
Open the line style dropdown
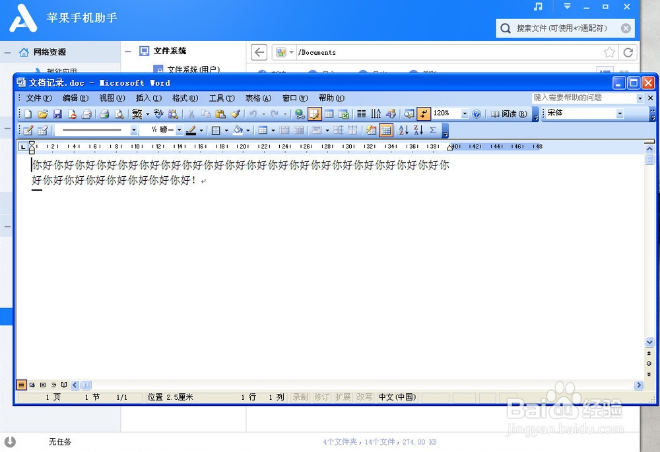point(134,131)
